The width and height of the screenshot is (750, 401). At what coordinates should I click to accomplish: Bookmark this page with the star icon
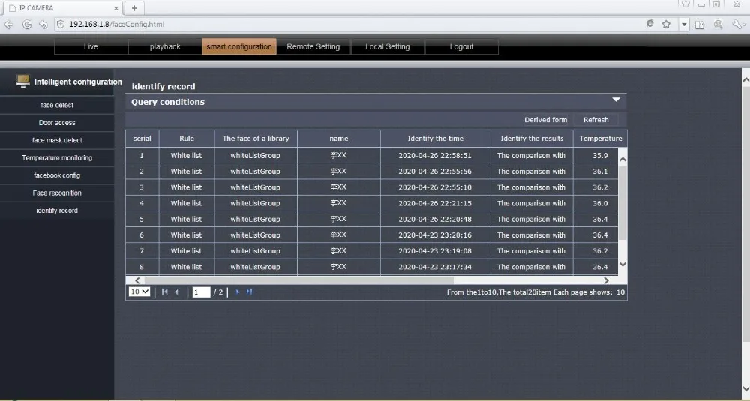pyautogui.click(x=666, y=24)
